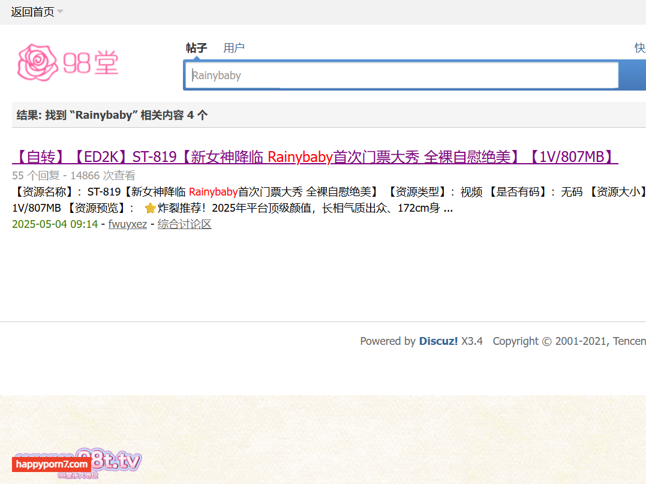
Task: Open the 返回首页 link
Action: [x=32, y=12]
